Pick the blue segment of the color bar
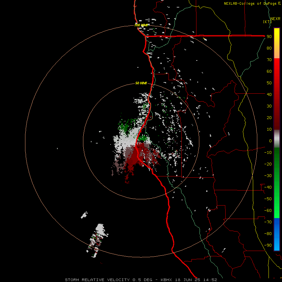282x282 pixels. [277, 234]
